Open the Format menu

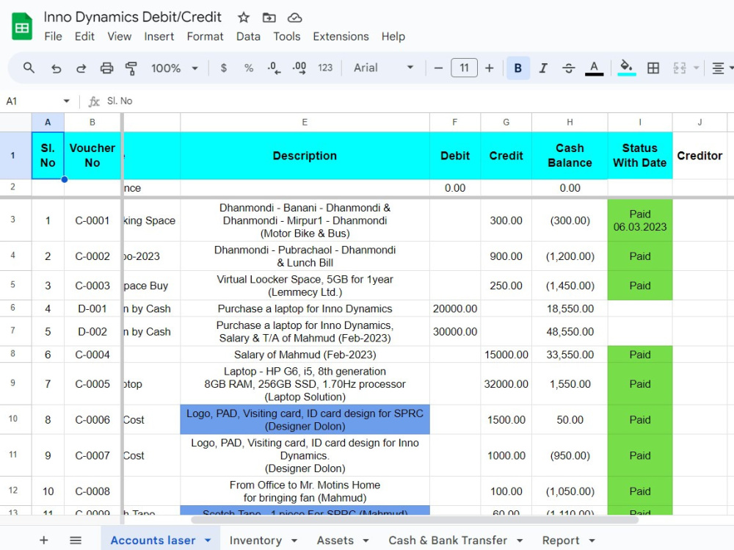(x=205, y=37)
